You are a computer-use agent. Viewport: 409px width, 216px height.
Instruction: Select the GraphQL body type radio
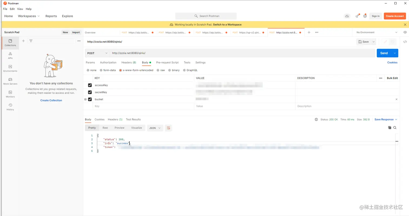pos(184,70)
